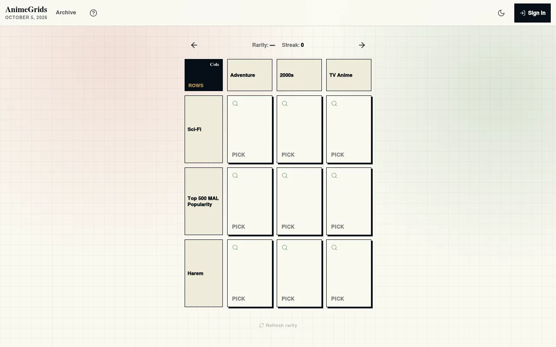The width and height of the screenshot is (556, 347).
Task: Click the Rows/Cols corner tile
Action: point(204,75)
